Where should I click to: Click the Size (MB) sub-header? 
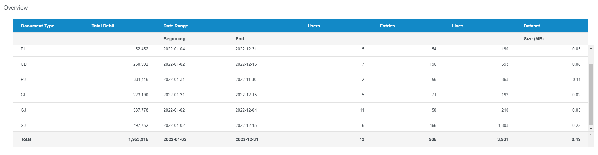(534, 39)
